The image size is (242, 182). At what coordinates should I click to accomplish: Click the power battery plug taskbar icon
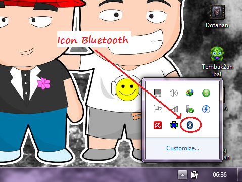(x=195, y=175)
